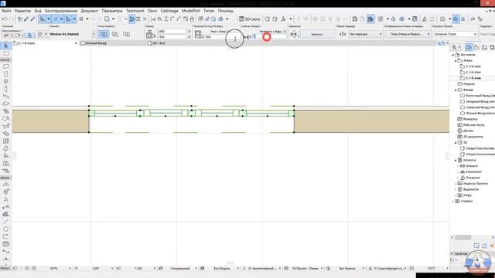This screenshot has height=278, width=495.
Task: Open the Project Map view in the navigator
Action: [469, 47]
